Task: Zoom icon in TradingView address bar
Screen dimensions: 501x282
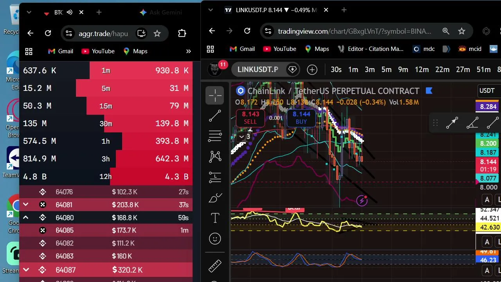Action: pos(446,31)
